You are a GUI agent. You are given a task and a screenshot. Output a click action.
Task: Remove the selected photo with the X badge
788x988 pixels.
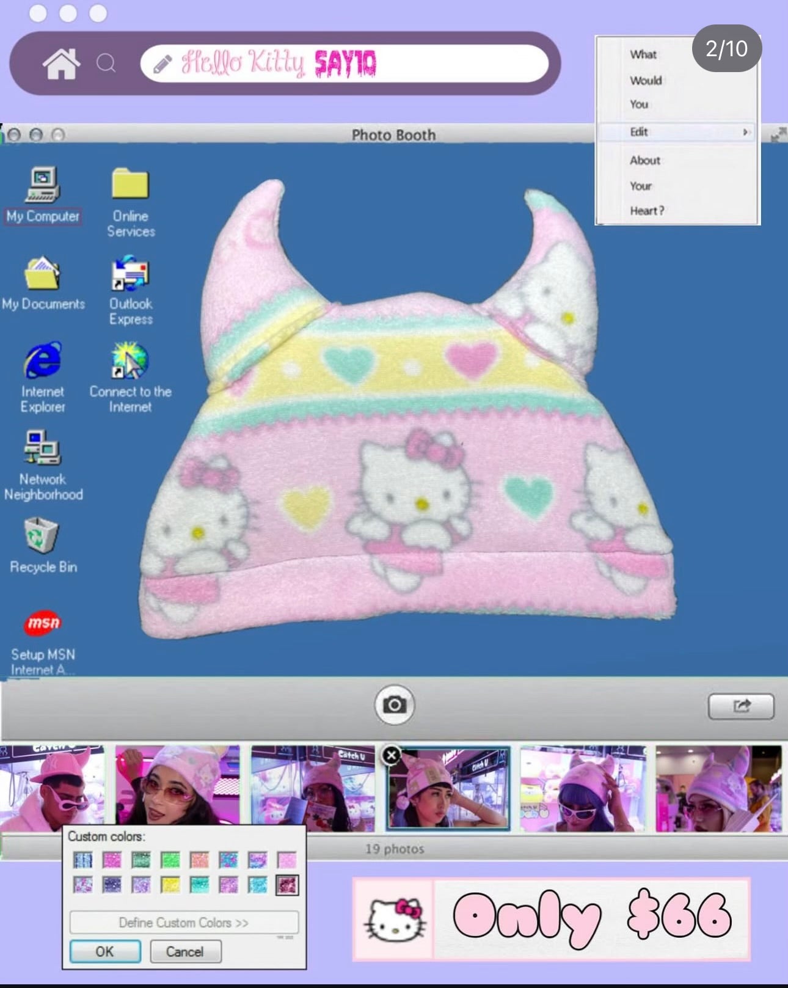click(391, 756)
